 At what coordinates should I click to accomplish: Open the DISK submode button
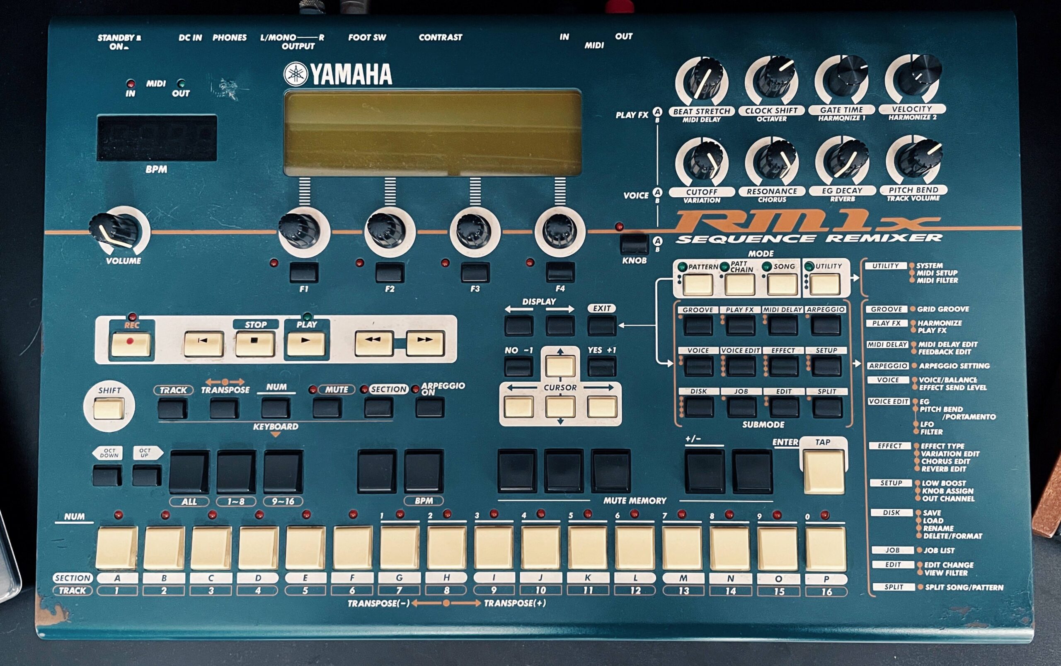[700, 407]
